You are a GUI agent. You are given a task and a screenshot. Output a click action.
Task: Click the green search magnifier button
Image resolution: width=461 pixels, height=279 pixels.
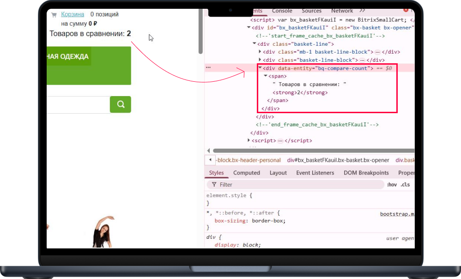121,104
